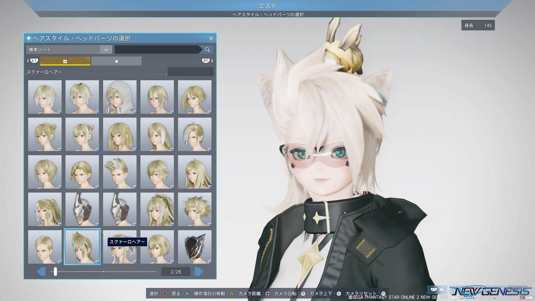Click the L1 indicator beside the NEW GENESIS logo

coord(434,290)
